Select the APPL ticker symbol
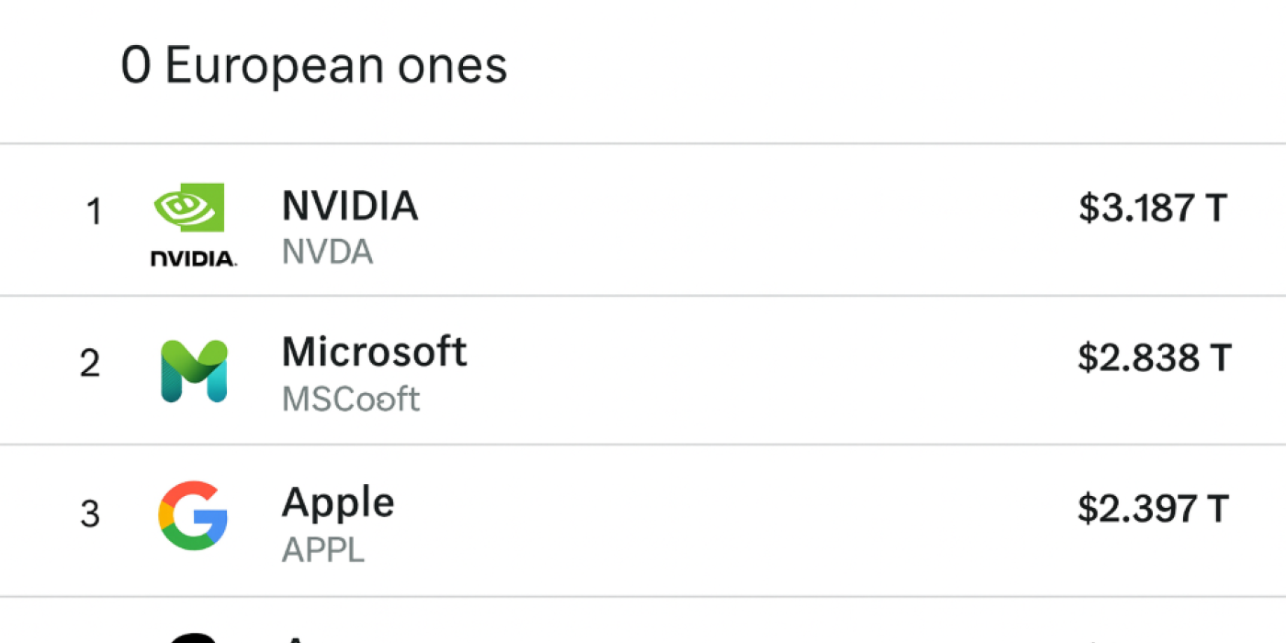The height and width of the screenshot is (643, 1286). click(x=322, y=550)
